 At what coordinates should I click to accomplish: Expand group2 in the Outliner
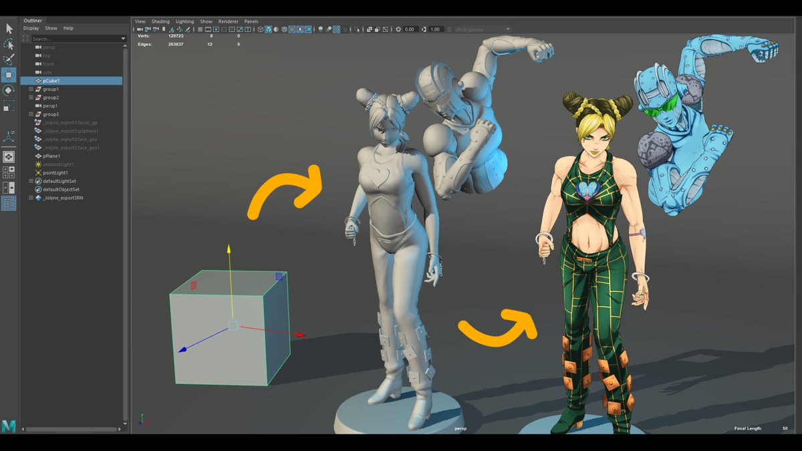point(31,98)
